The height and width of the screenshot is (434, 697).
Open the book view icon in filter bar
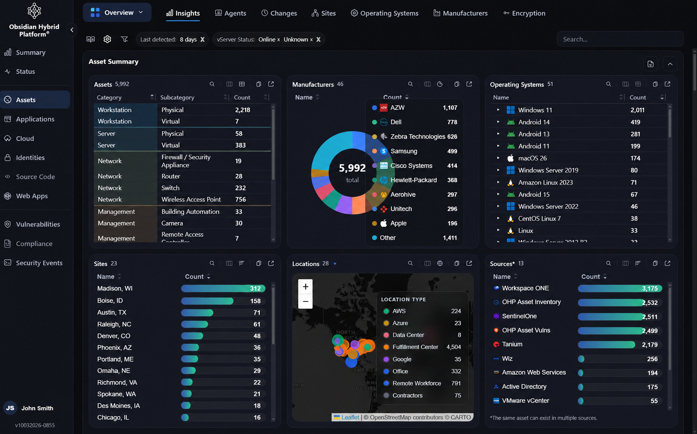(91, 39)
